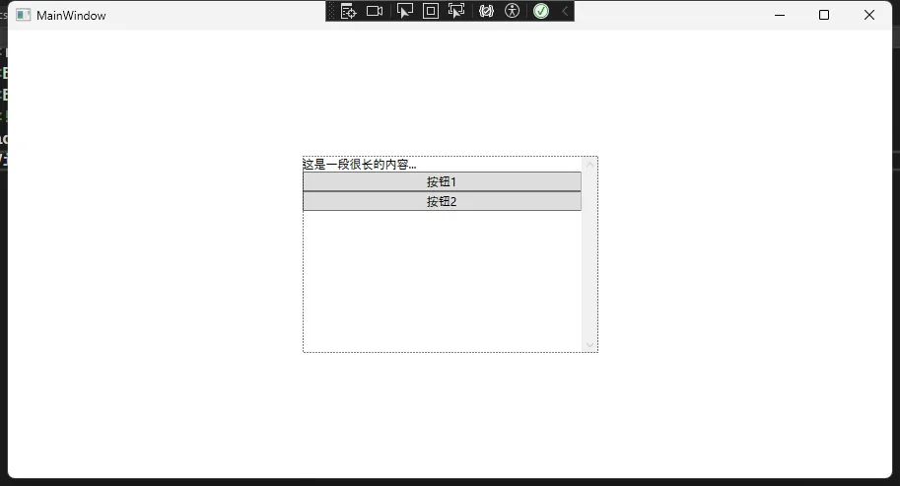Click the curly braces binding icon
900x486 pixels.
point(486,11)
